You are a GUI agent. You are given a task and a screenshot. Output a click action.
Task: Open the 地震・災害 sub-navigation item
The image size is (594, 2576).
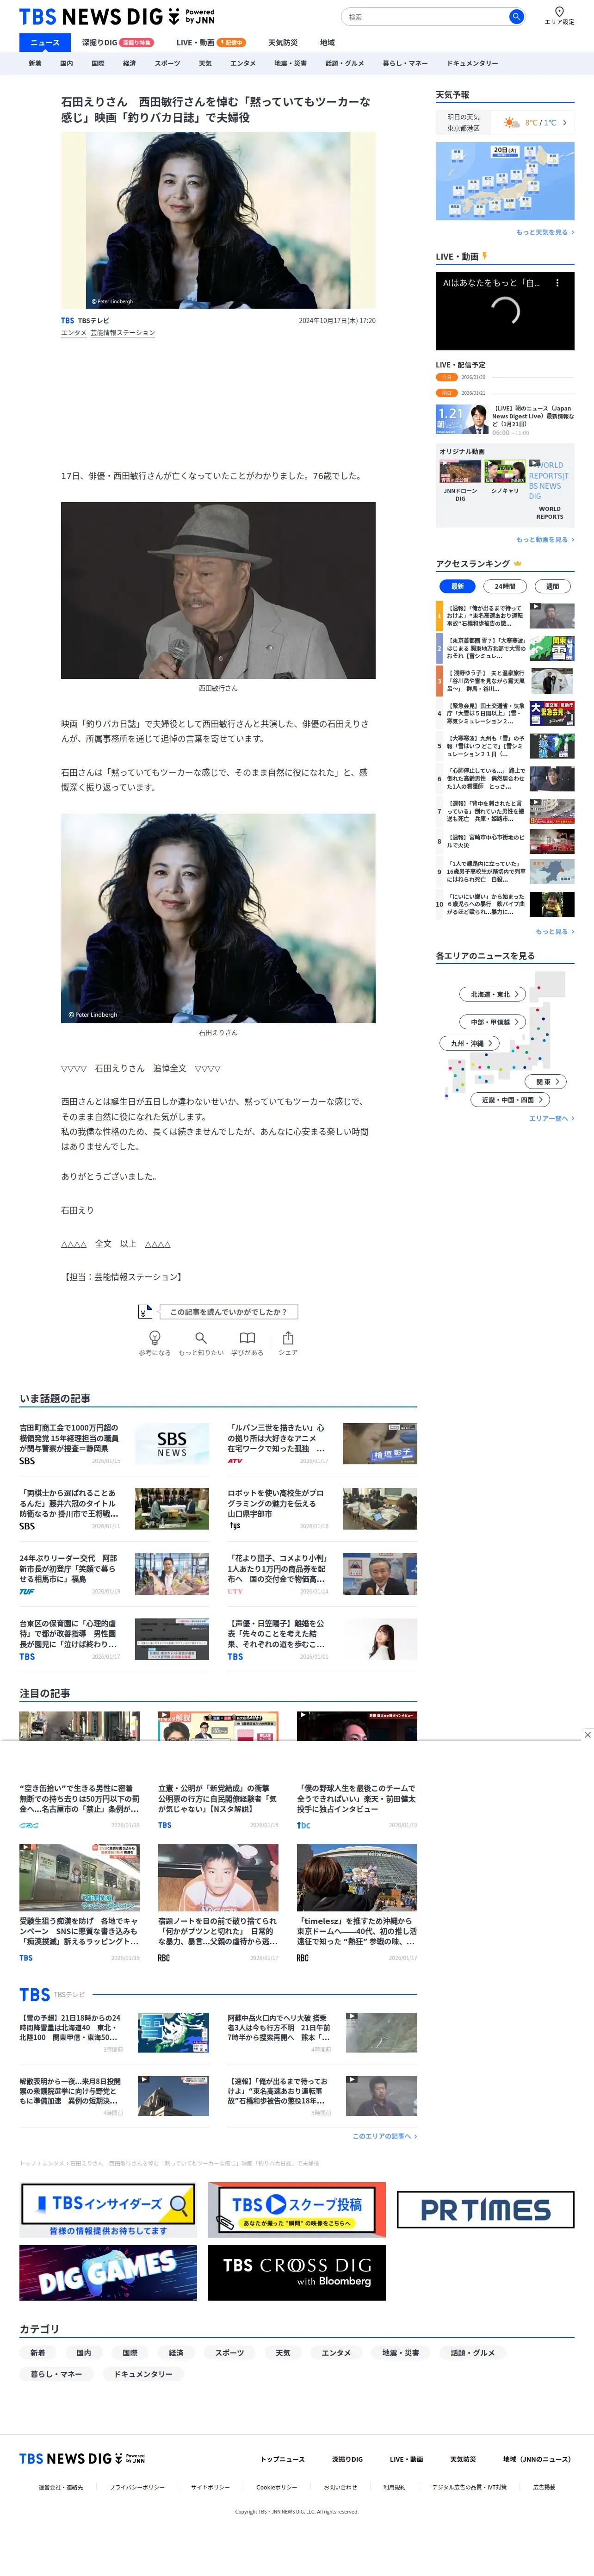[291, 63]
